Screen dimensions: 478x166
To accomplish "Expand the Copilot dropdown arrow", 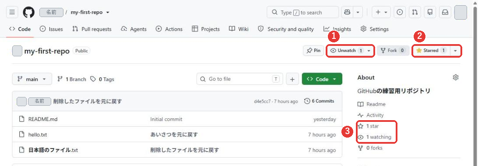I will pos(358,13).
